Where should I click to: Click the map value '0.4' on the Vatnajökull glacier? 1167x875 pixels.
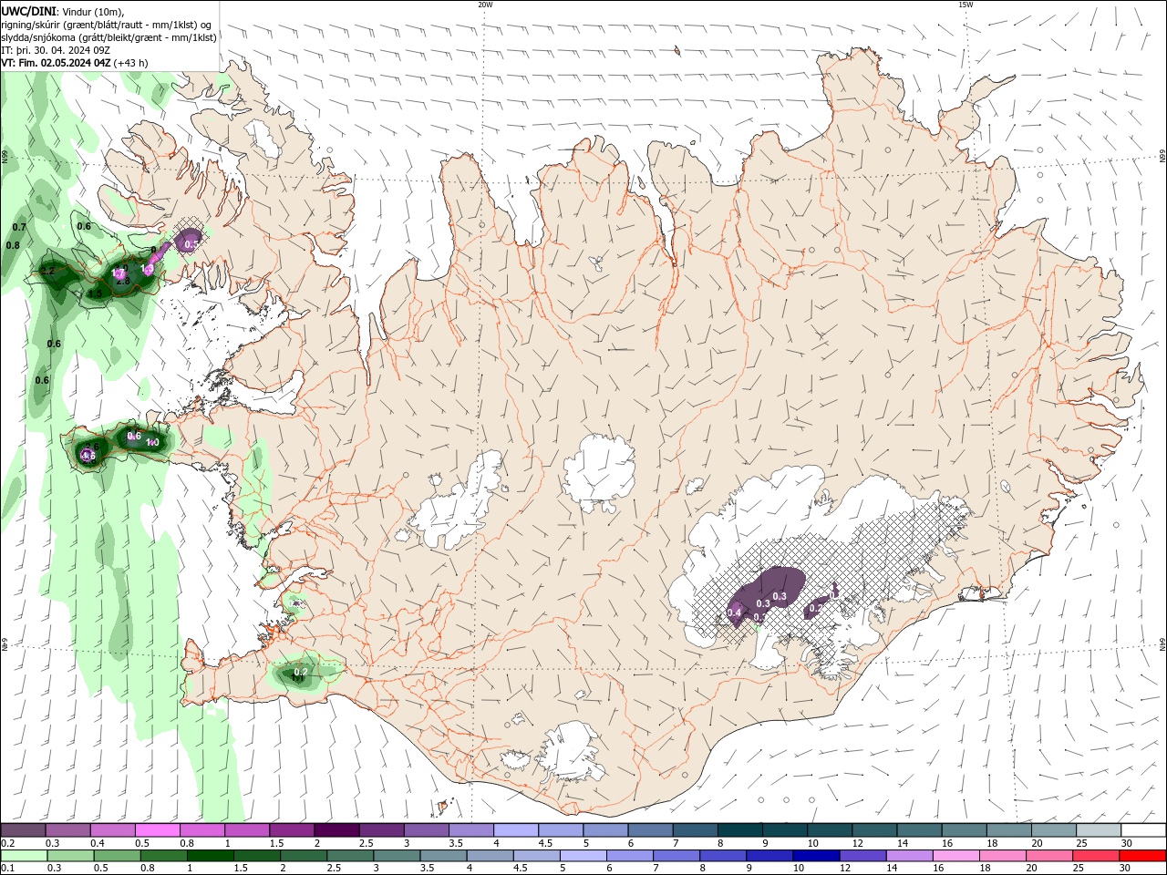click(x=735, y=612)
